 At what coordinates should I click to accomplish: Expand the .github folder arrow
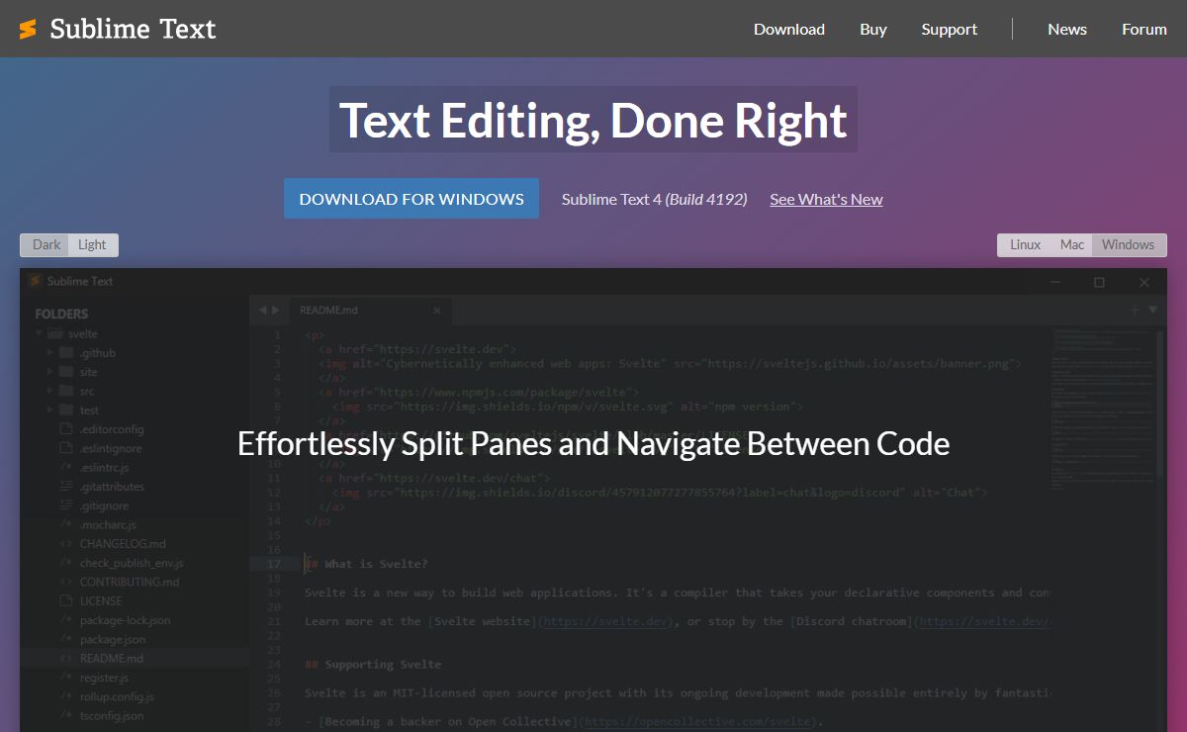pyautogui.click(x=48, y=353)
